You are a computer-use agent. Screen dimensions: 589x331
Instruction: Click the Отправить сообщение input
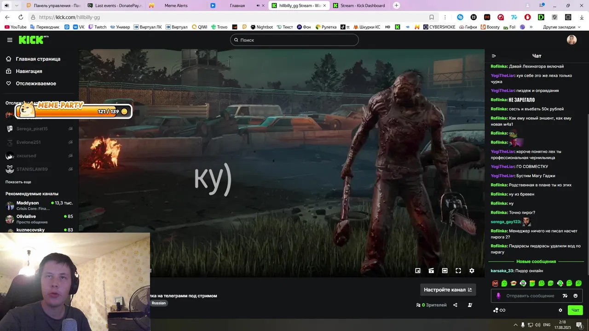pyautogui.click(x=531, y=296)
